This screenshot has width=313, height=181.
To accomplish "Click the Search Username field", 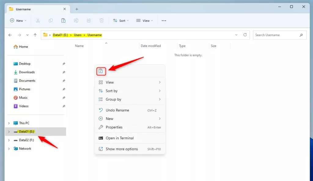I will [x=280, y=35].
